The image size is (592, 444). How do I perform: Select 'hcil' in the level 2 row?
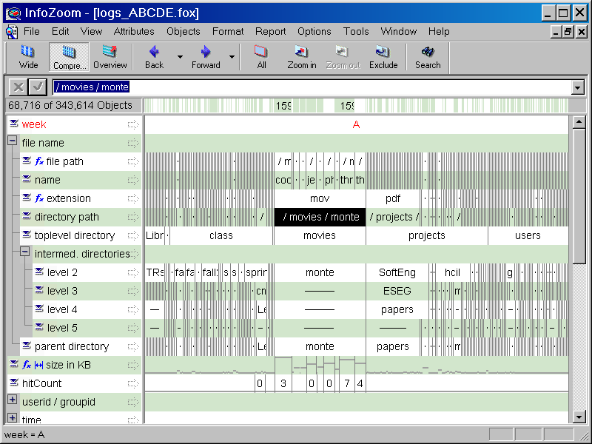pyautogui.click(x=452, y=272)
